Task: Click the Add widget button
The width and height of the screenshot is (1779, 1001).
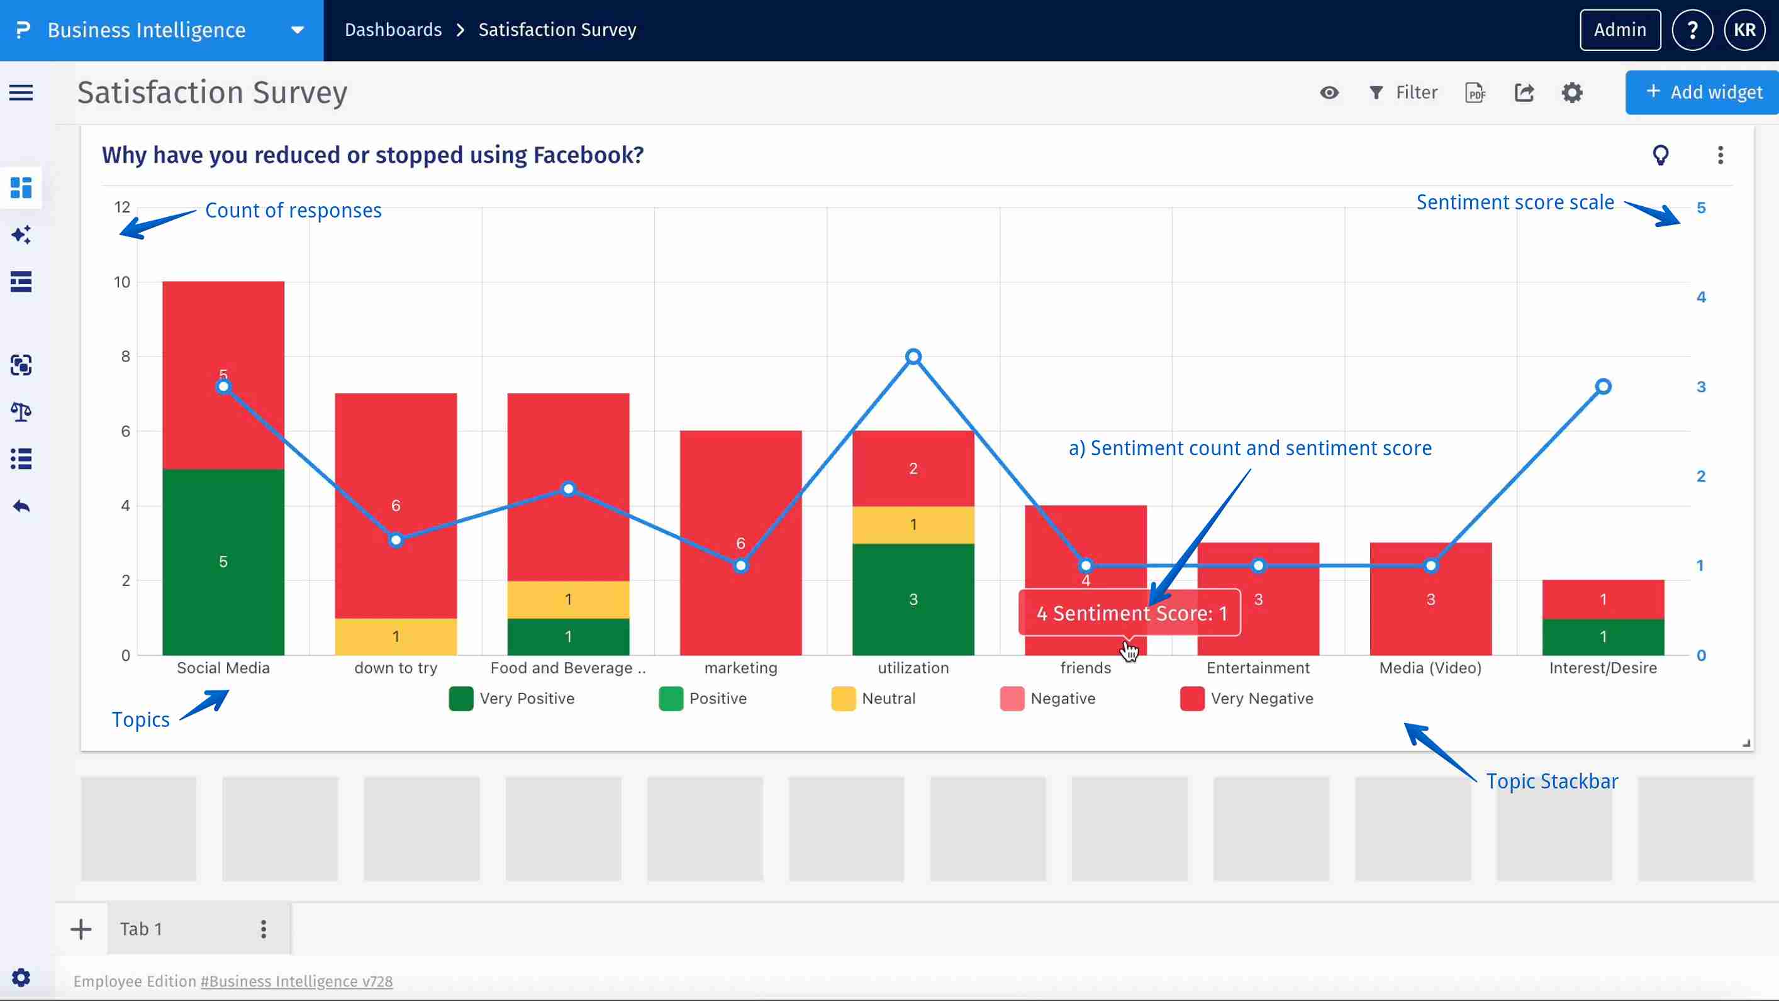Action: [x=1703, y=92]
